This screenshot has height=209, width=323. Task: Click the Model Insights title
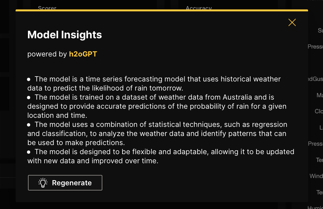[x=64, y=34]
